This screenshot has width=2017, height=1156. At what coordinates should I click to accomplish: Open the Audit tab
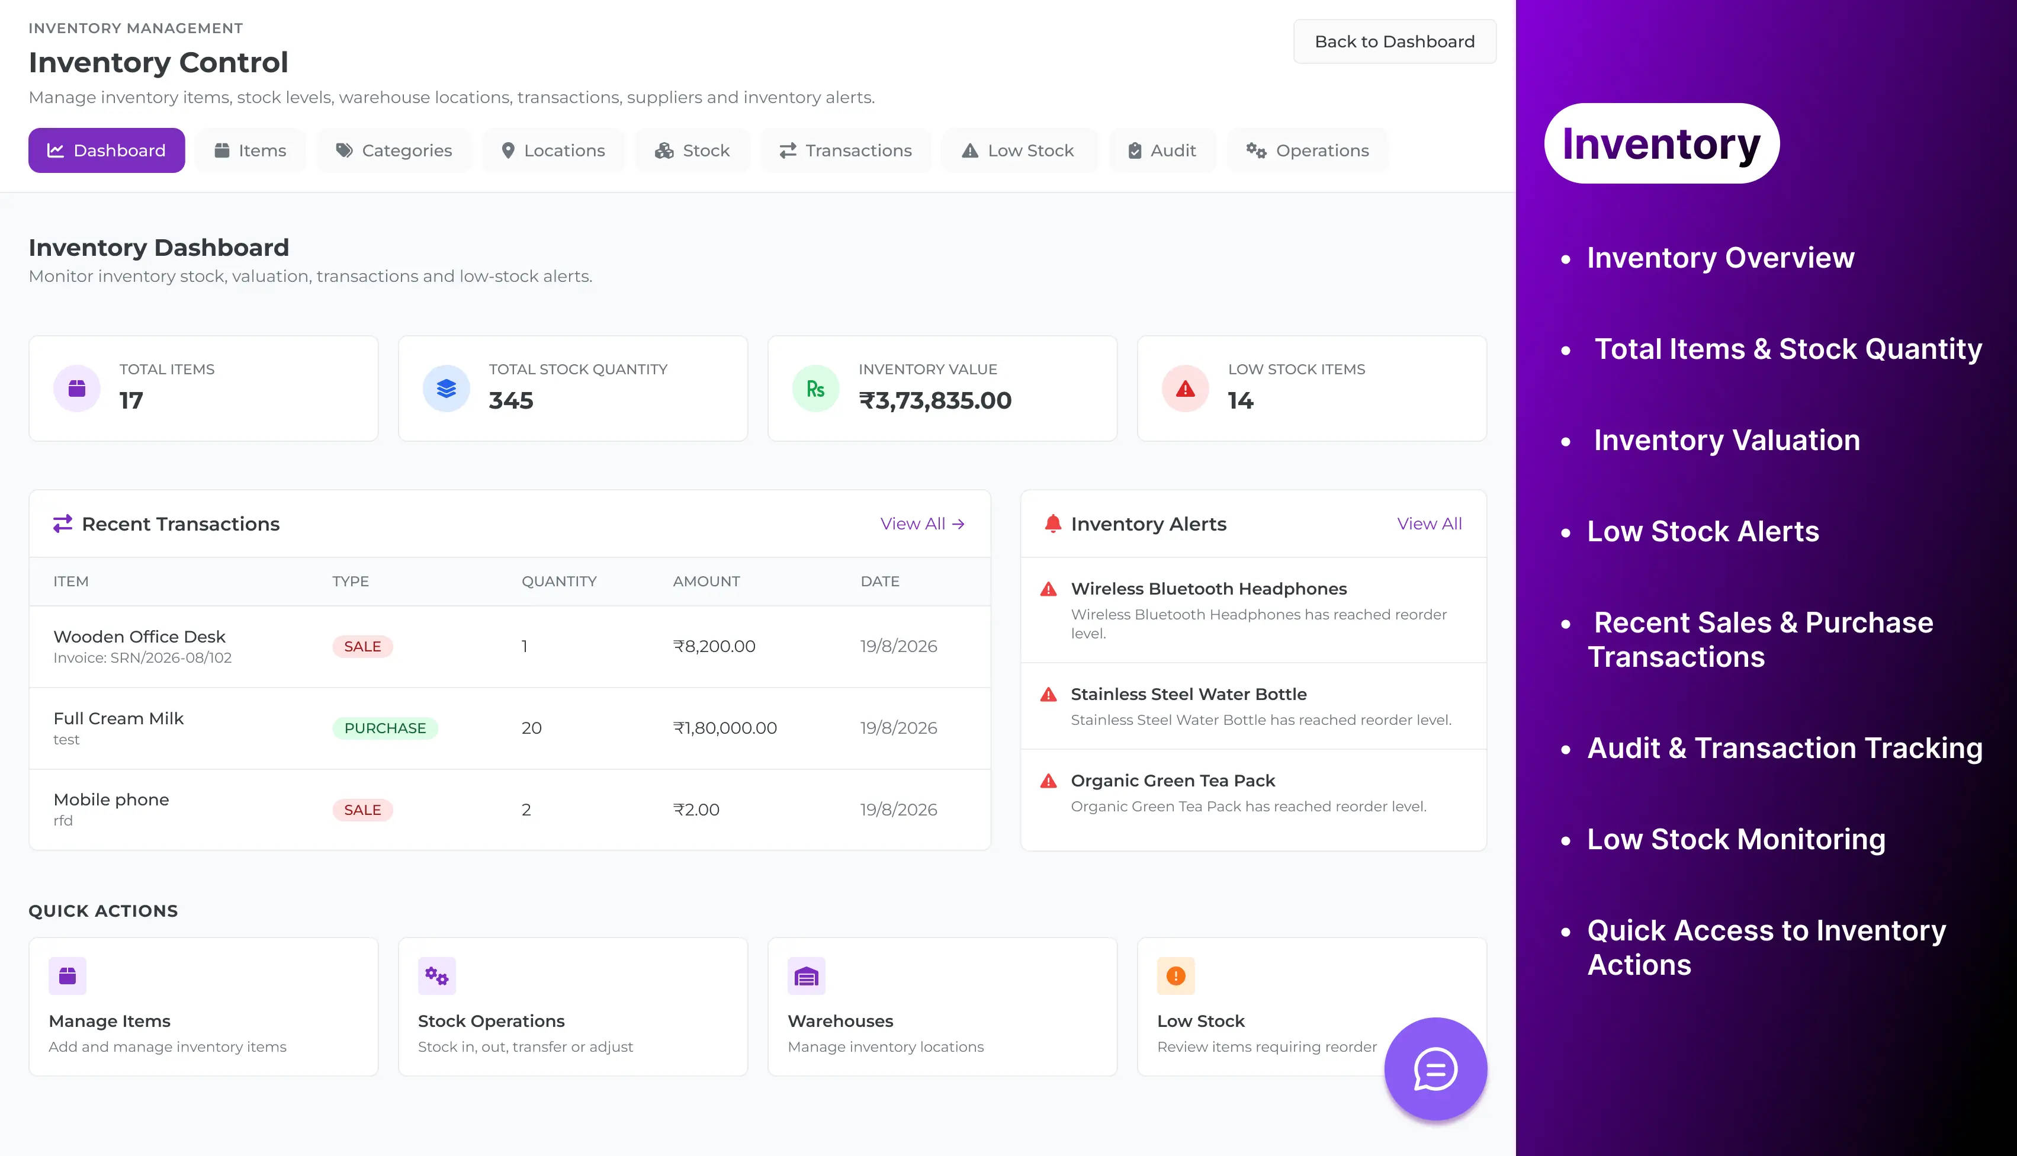1162,150
